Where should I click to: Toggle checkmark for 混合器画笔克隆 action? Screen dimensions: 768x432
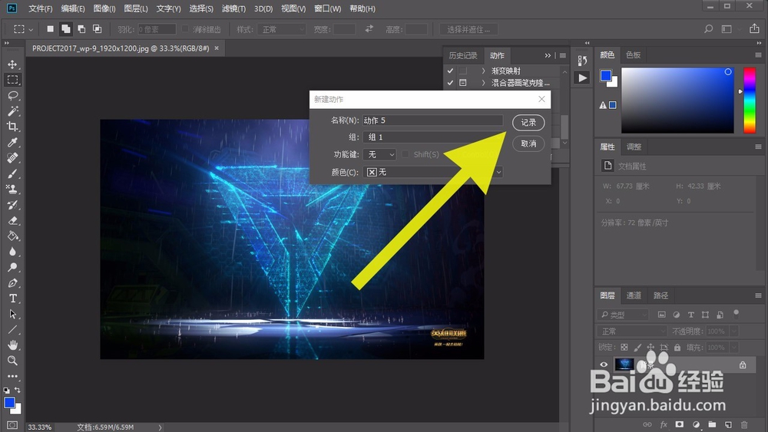pyautogui.click(x=450, y=83)
